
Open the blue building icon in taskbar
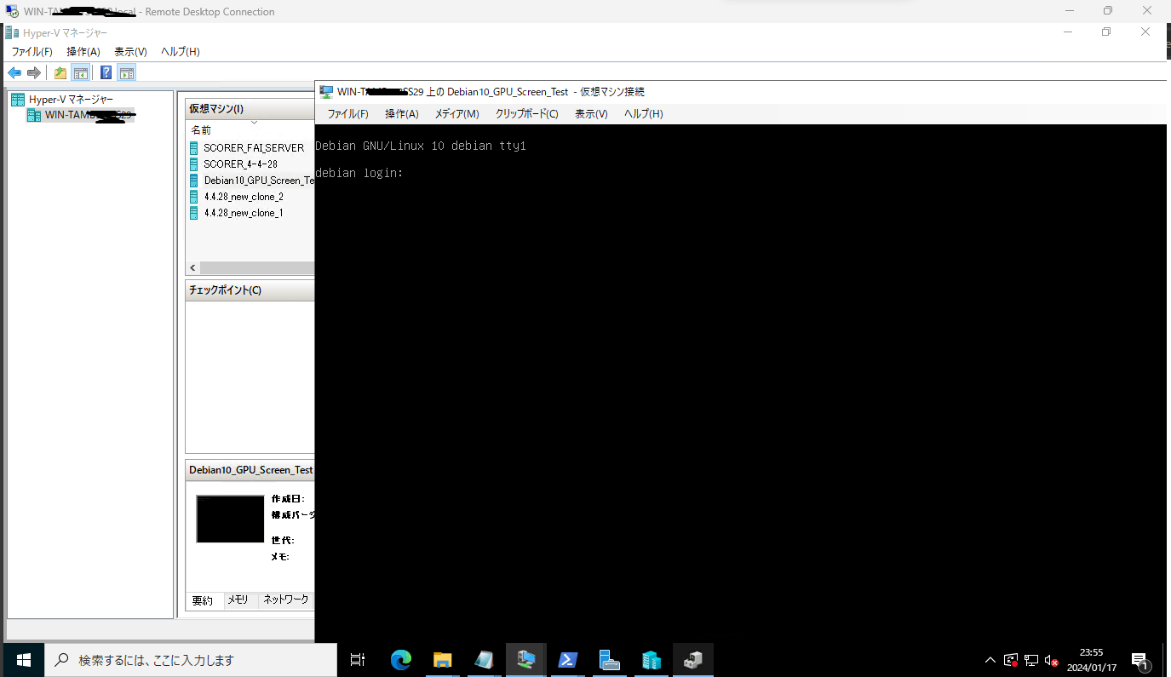[x=652, y=660]
